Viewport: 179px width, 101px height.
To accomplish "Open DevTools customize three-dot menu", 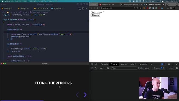I will pos(173,64).
